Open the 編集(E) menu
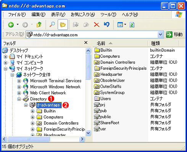This screenshot has width=187, height=152. pyautogui.click(x=39, y=14)
